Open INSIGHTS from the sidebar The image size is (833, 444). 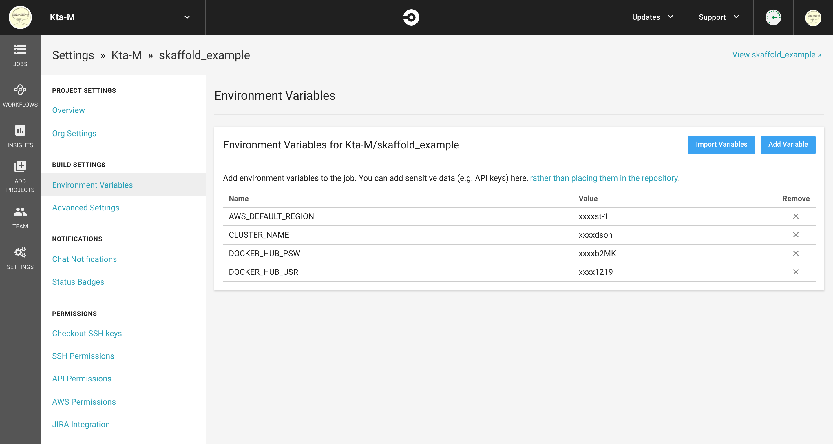tap(20, 136)
